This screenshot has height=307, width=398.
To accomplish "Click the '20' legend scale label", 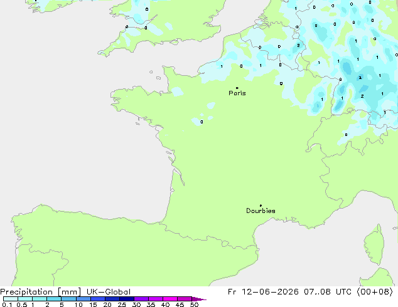I will (107, 304).
